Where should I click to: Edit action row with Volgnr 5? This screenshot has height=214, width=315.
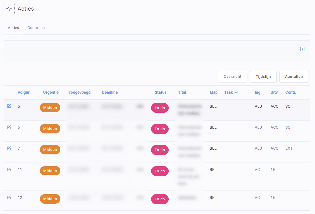coord(9,106)
